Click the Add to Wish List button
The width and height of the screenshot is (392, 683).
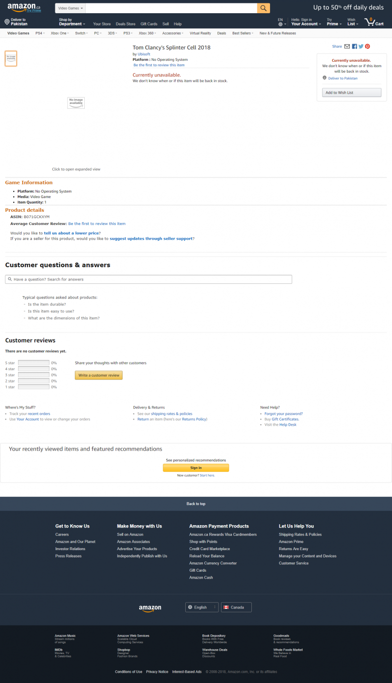(x=351, y=93)
